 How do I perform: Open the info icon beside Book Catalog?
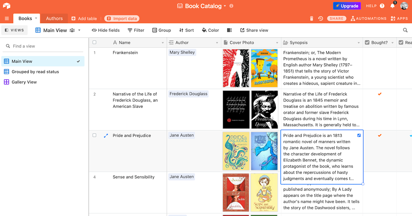pos(231,6)
